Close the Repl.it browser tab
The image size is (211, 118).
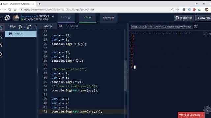coord(33,4)
